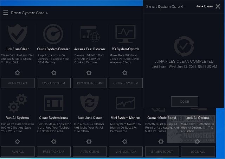The width and height of the screenshot is (225, 159).
Task: Click the PC System Optimiz monitor icon
Action: coord(126,34)
